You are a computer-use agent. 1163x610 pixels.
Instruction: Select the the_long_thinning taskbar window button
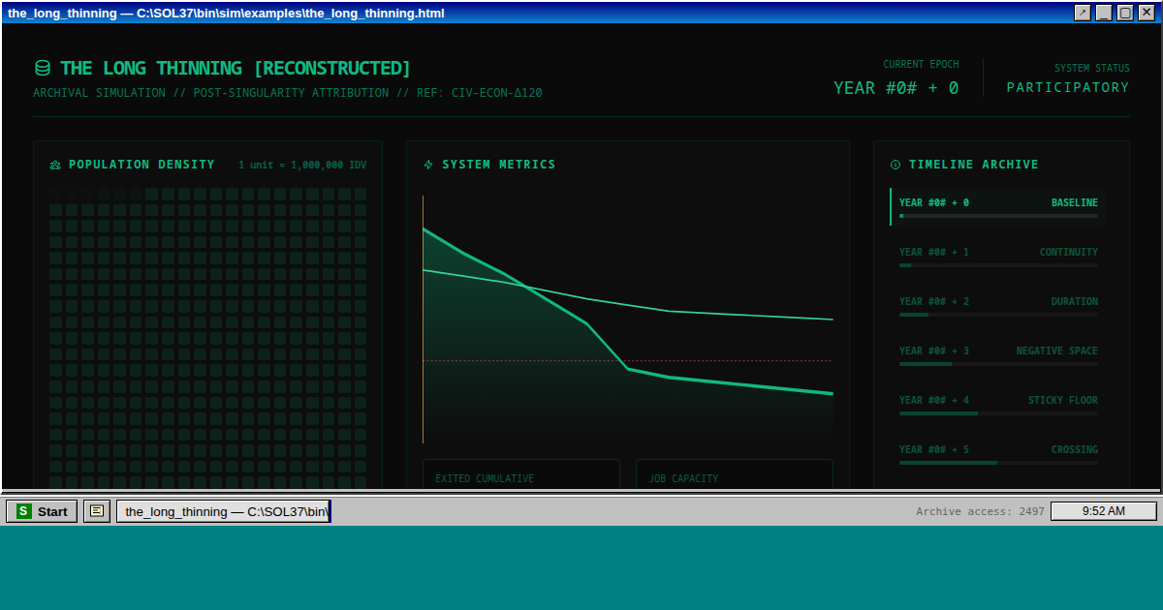click(223, 511)
